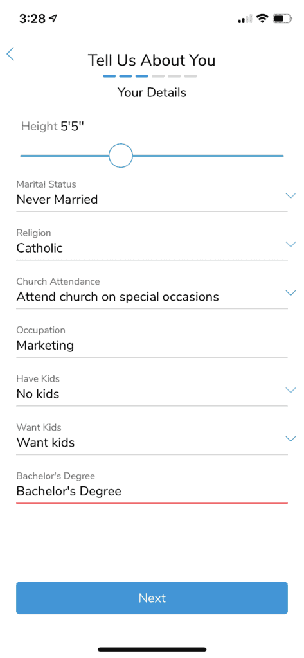Tap the location arrow beside the time
304x658 pixels.
(x=53, y=19)
